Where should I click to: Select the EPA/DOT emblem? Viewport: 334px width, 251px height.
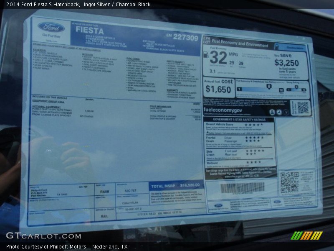click(x=207, y=41)
